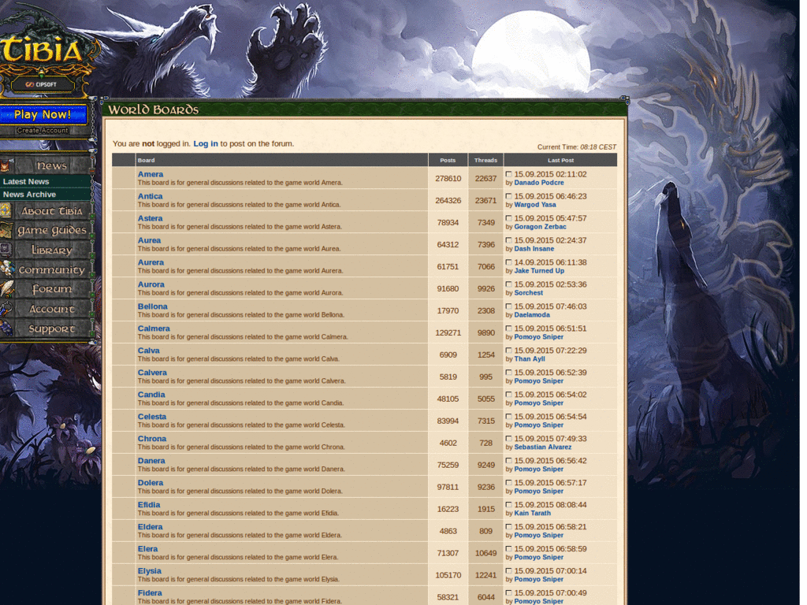Click last-post icon in Aurea row

point(509,240)
